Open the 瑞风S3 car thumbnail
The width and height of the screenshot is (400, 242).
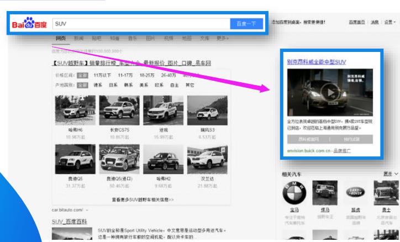[x=207, y=110]
